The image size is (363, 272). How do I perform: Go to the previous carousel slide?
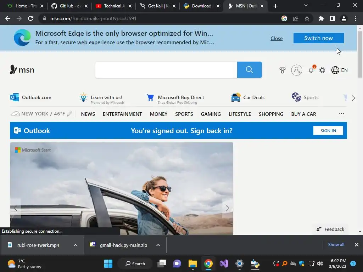click(x=16, y=208)
